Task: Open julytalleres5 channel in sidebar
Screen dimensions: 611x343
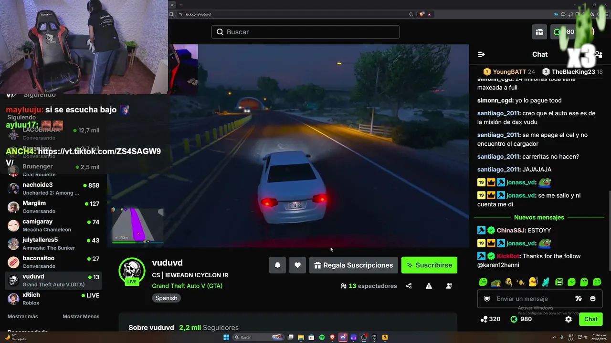Action: pyautogui.click(x=53, y=243)
